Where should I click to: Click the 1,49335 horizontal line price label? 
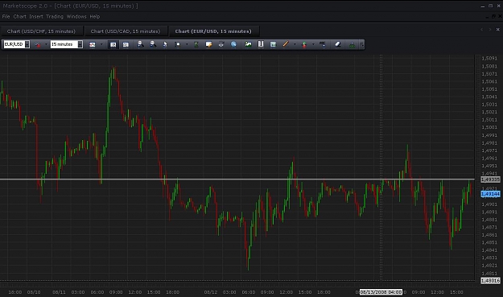pos(490,179)
